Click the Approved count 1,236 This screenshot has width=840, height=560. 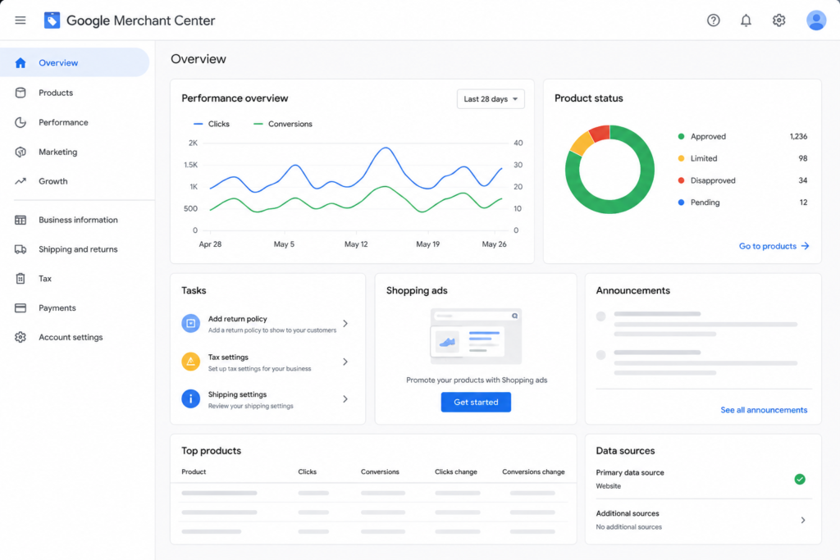[x=798, y=137]
